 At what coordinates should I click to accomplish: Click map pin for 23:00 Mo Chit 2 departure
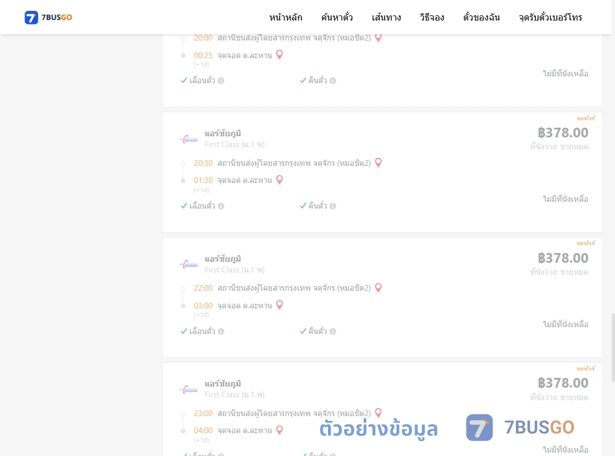coord(378,413)
